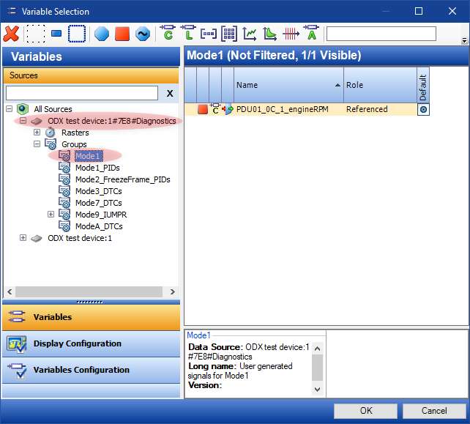
Task: Collapse the ODX test device:1#7E8#Diagnostics node
Action: [x=23, y=121]
